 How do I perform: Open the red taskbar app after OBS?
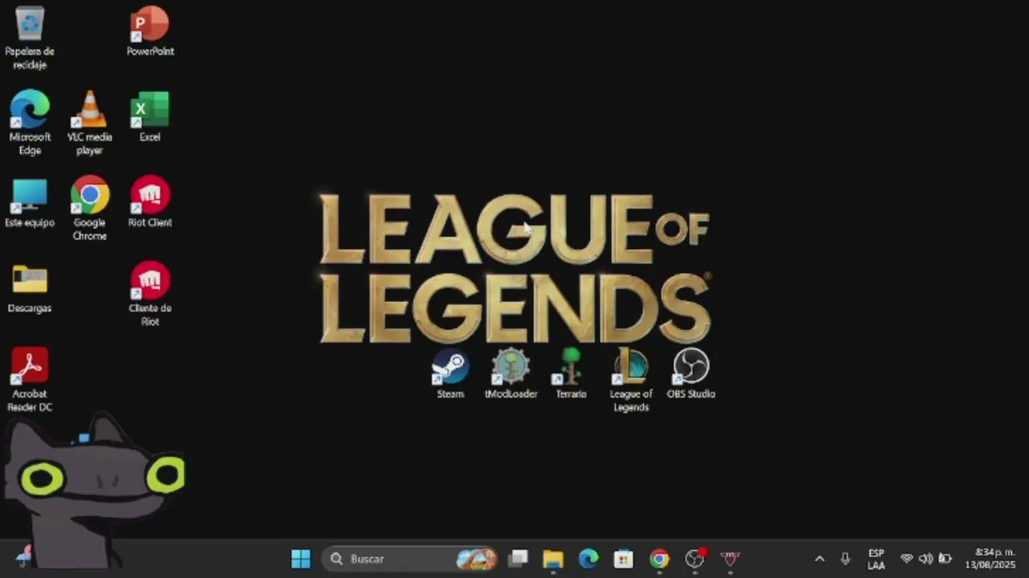pyautogui.click(x=730, y=559)
